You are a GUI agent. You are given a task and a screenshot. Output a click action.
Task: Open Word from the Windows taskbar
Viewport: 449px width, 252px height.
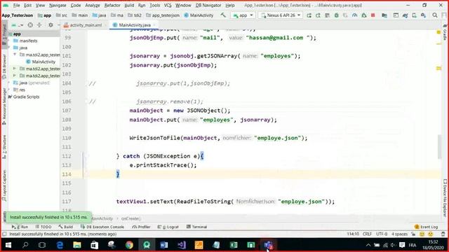click(x=164, y=245)
